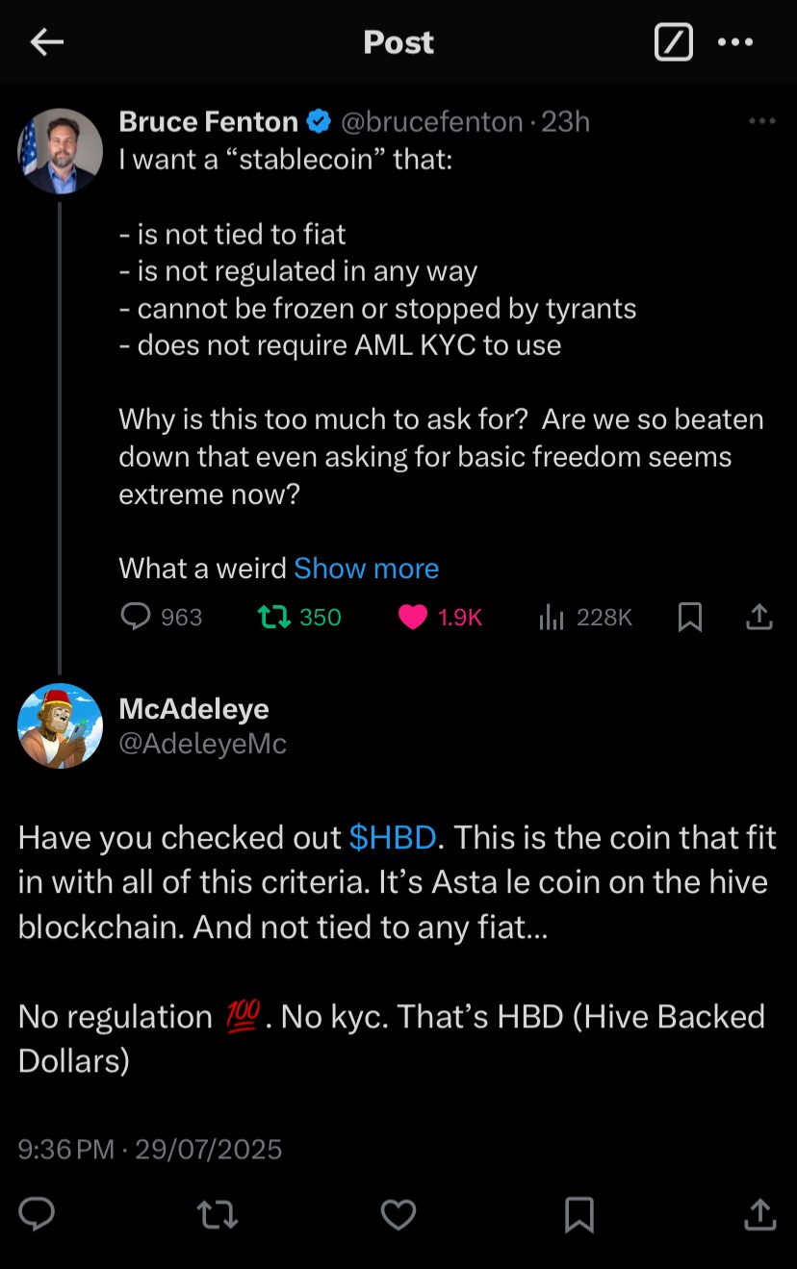The image size is (797, 1269).
Task: Share McAdeleye's post via upload icon
Action: tap(759, 1214)
